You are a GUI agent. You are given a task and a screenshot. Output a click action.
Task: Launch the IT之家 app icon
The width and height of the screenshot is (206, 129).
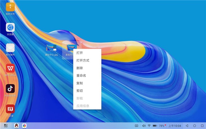(10, 109)
